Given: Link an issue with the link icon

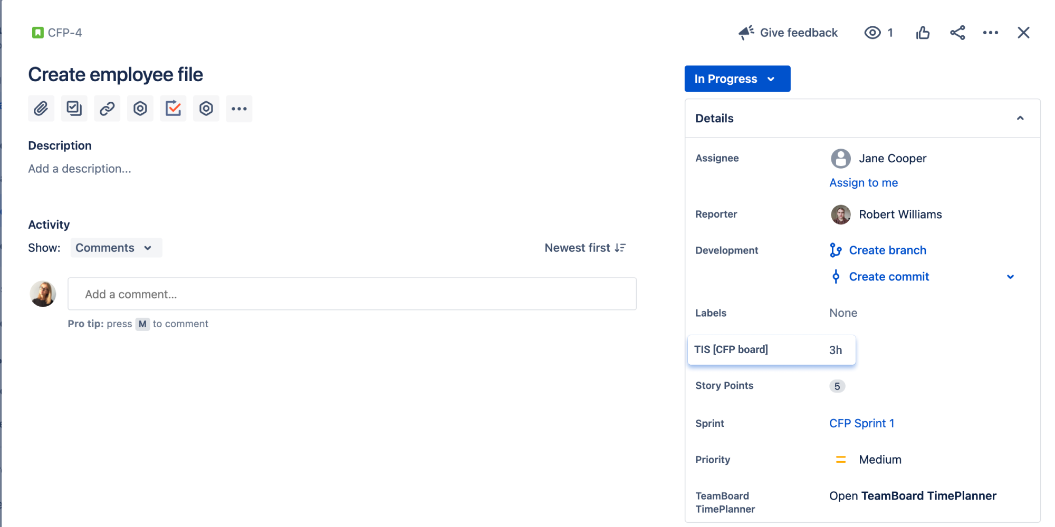Looking at the screenshot, I should click(x=107, y=108).
